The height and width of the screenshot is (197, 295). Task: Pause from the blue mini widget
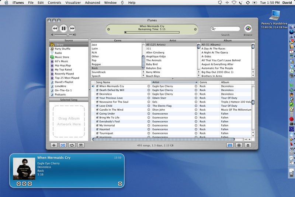24,184
